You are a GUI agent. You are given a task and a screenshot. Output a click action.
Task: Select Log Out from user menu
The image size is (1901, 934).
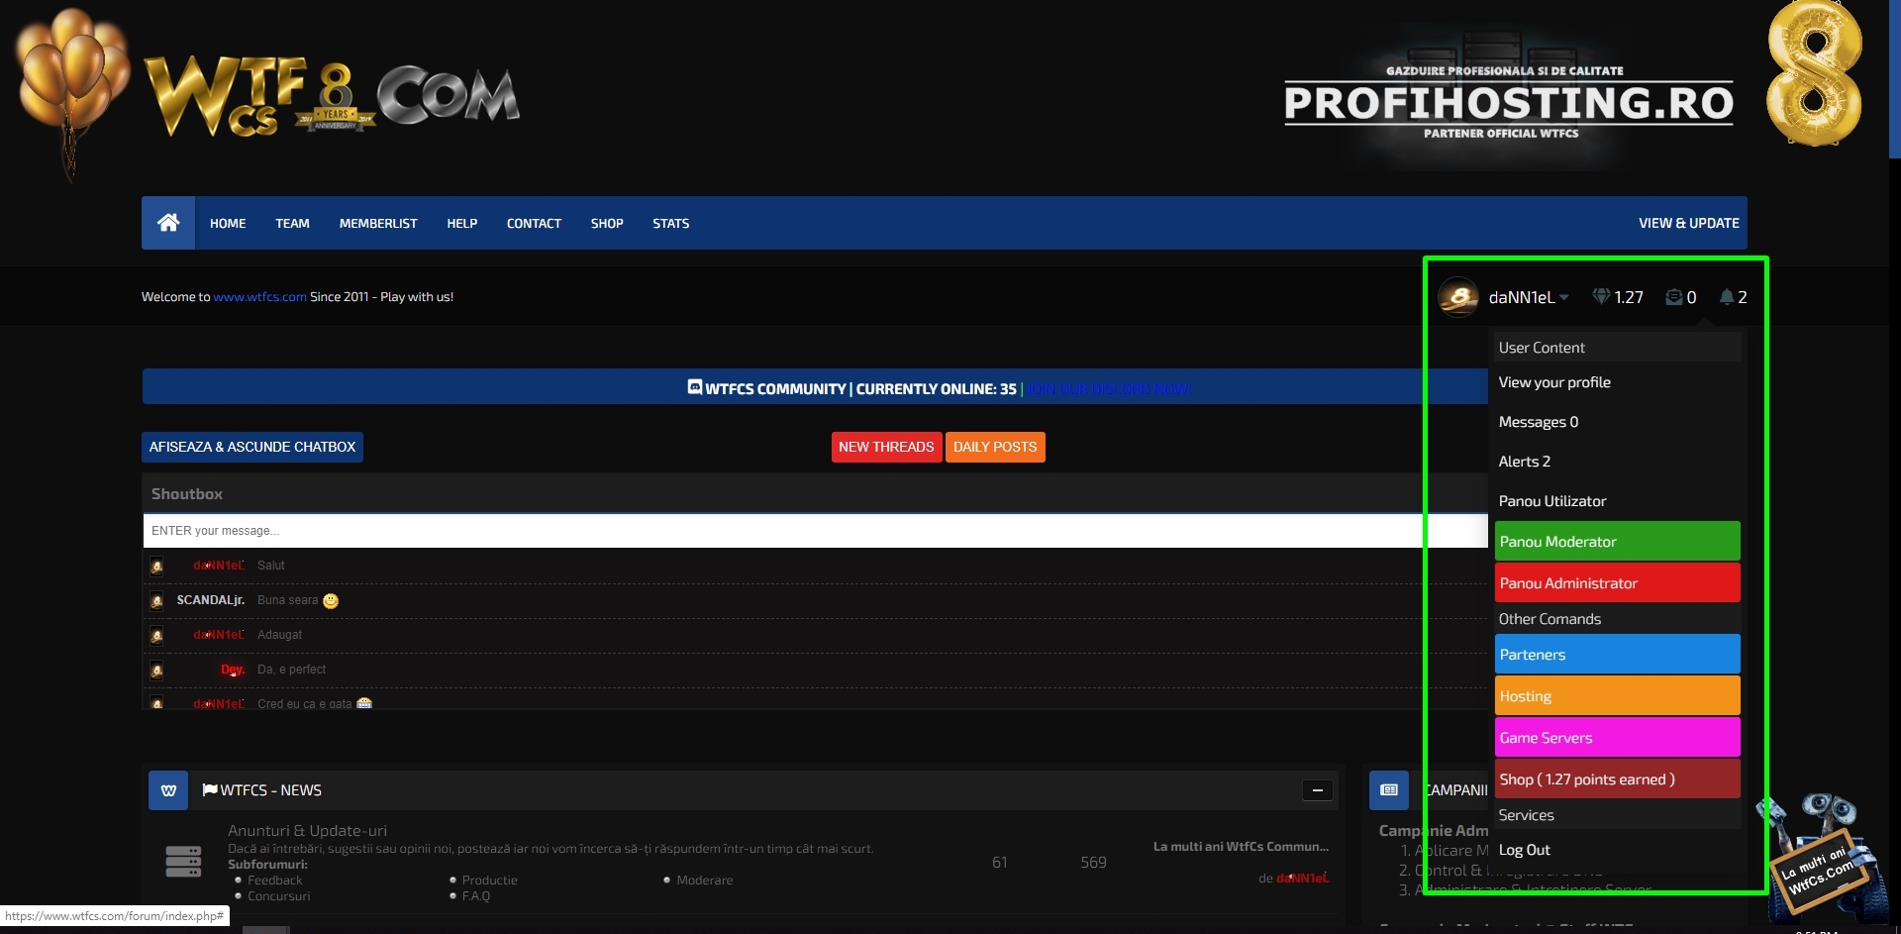point(1524,850)
